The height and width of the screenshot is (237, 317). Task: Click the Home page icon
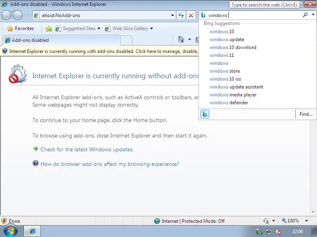click(181, 39)
